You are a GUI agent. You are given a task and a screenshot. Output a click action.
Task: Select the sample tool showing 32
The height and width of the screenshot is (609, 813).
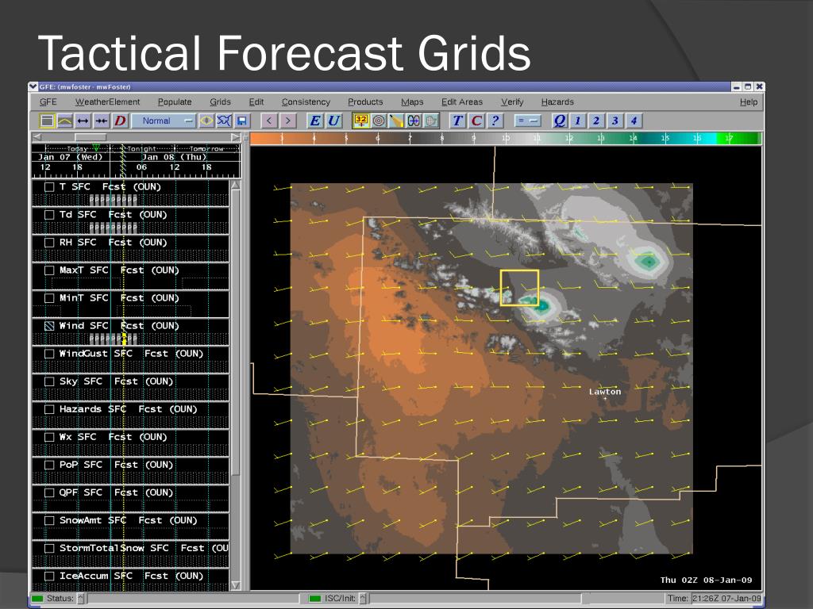point(361,121)
